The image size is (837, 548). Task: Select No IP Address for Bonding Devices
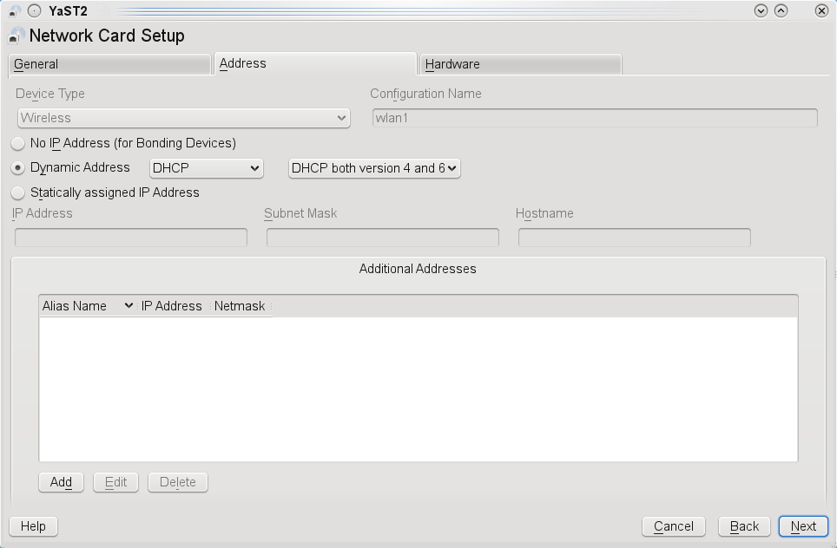pyautogui.click(x=18, y=143)
